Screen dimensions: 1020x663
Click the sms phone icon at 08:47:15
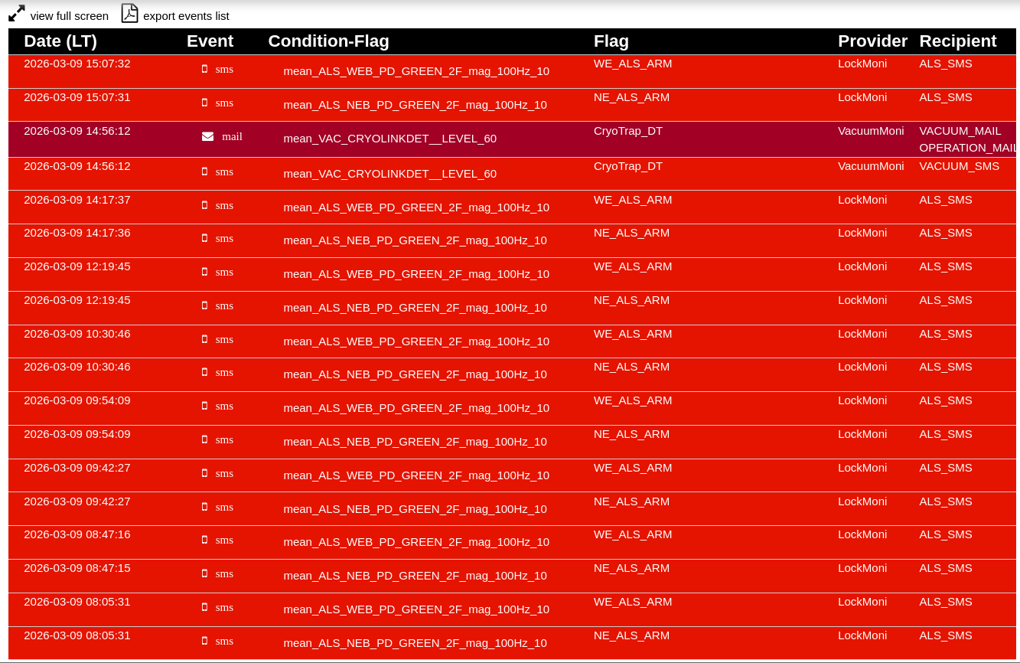coord(204,574)
